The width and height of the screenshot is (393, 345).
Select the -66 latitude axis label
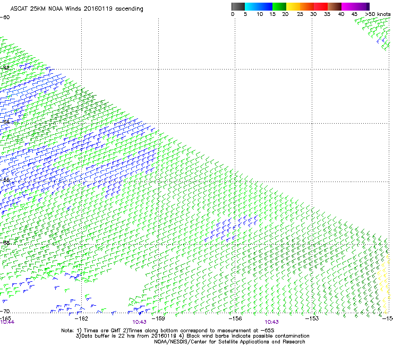(5, 180)
